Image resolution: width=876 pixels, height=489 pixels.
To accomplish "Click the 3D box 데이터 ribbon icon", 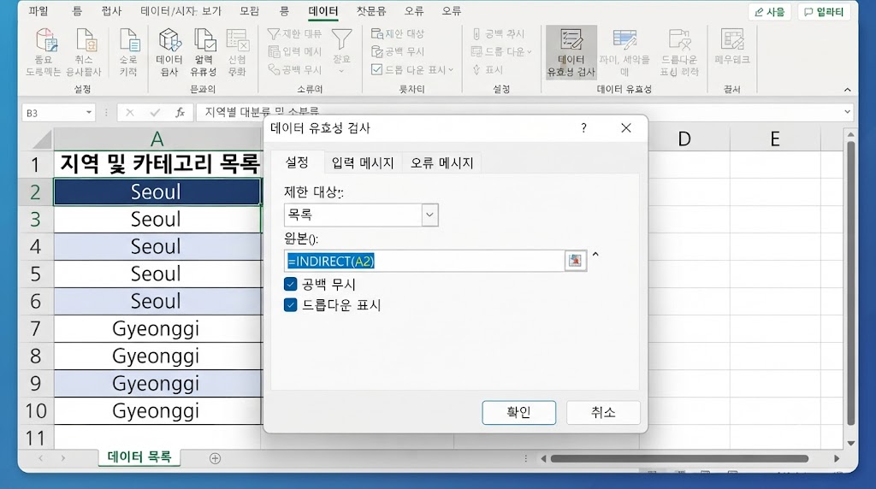I will [169, 40].
